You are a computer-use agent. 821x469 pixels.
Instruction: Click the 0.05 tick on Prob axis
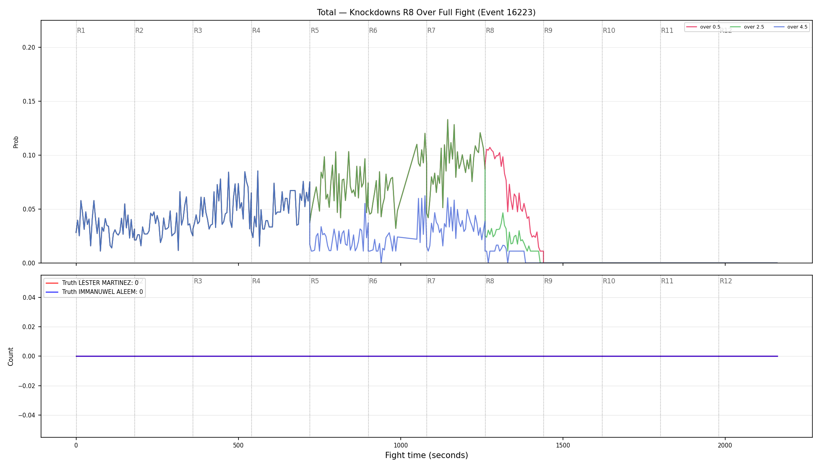click(x=29, y=209)
